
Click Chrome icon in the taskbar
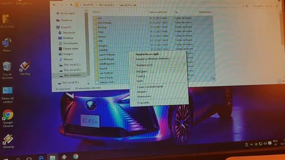(76, 156)
